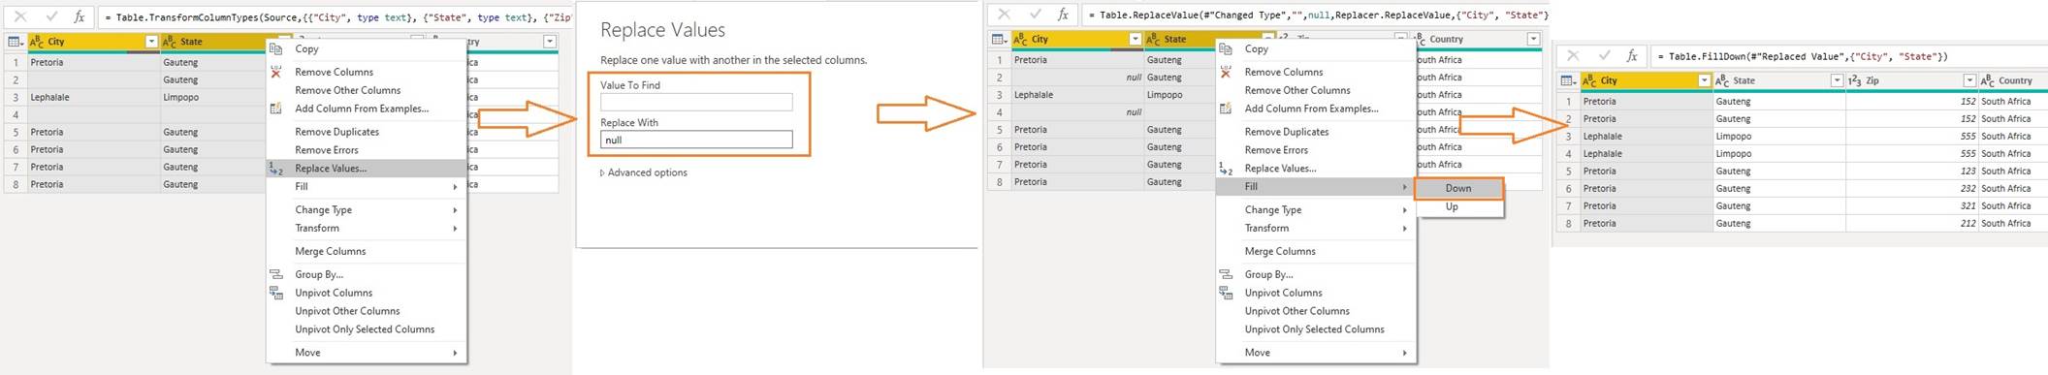Click the Group By icon in the first context menu
The width and height of the screenshot is (2048, 375).
276,274
